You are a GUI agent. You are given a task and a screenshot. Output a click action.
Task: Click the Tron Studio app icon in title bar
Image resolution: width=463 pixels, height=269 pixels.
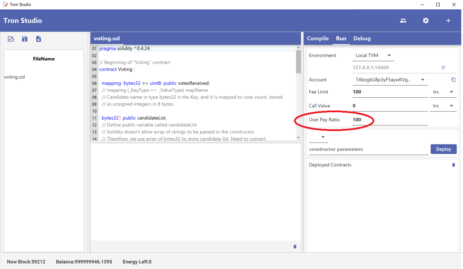pyautogui.click(x=5, y=5)
